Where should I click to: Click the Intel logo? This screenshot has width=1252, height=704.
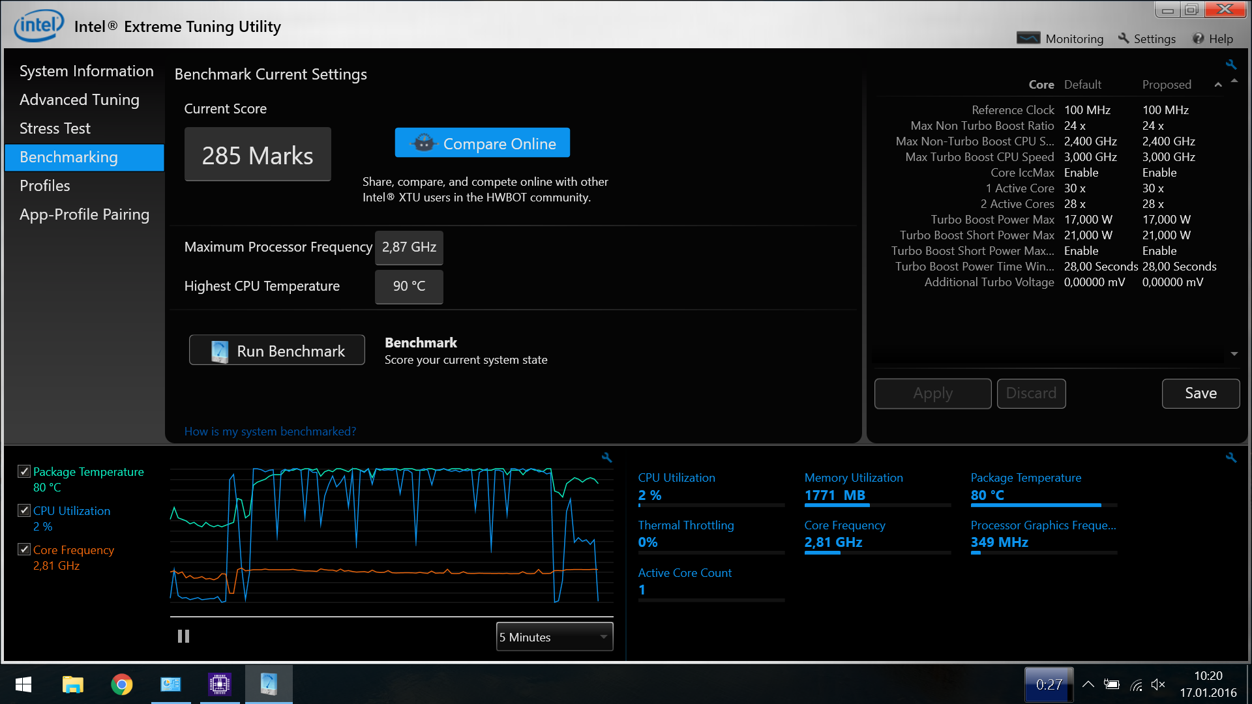coord(38,25)
